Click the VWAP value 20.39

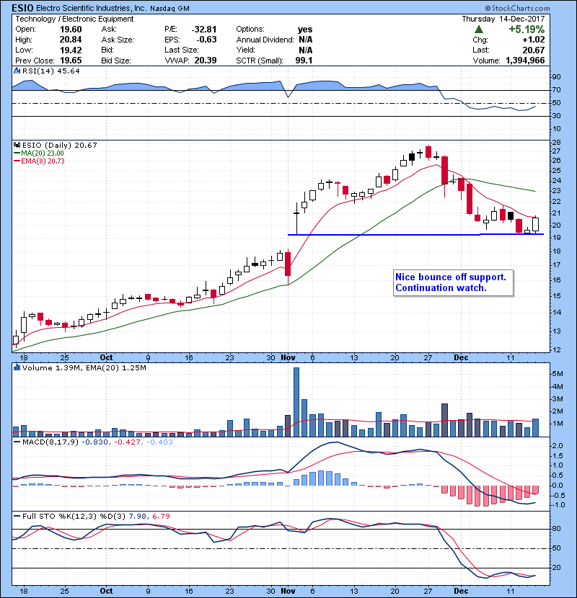[x=206, y=61]
